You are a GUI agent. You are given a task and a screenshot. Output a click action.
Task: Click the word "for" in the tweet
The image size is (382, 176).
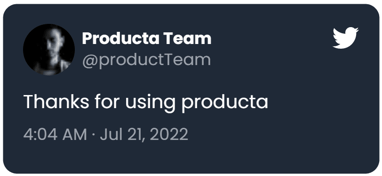point(107,102)
